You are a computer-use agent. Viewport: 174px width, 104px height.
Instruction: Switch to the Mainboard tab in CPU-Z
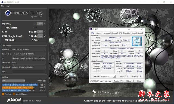tap(106, 33)
